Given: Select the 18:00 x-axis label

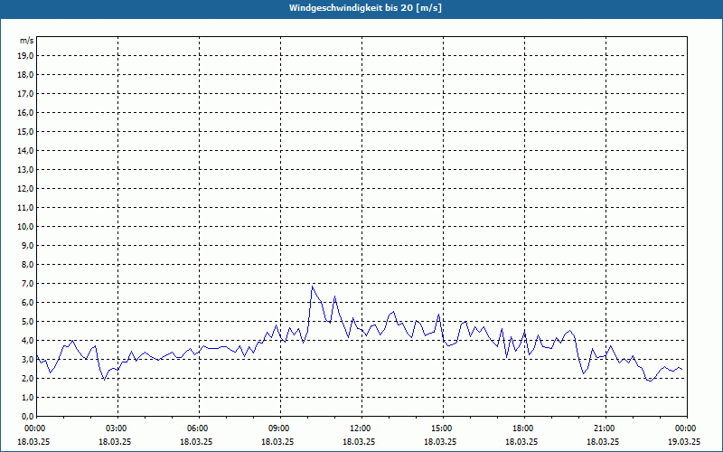Looking at the screenshot, I should [x=523, y=428].
